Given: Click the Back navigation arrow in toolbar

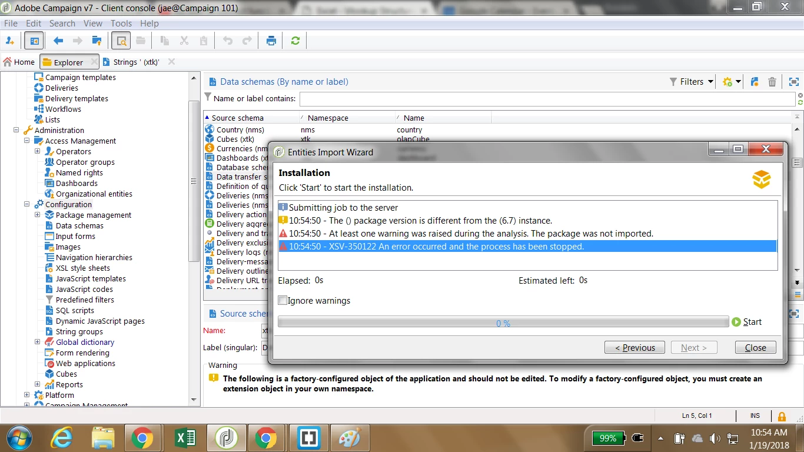Looking at the screenshot, I should click(58, 41).
